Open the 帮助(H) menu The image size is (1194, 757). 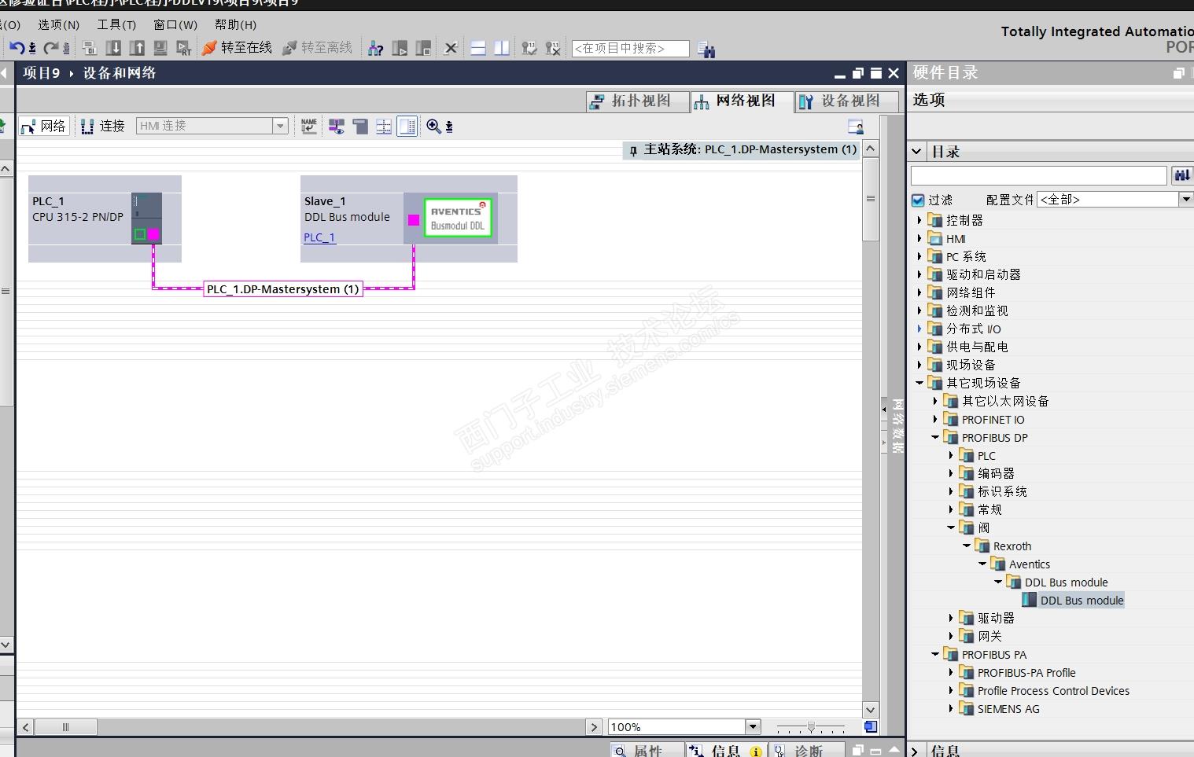point(235,25)
